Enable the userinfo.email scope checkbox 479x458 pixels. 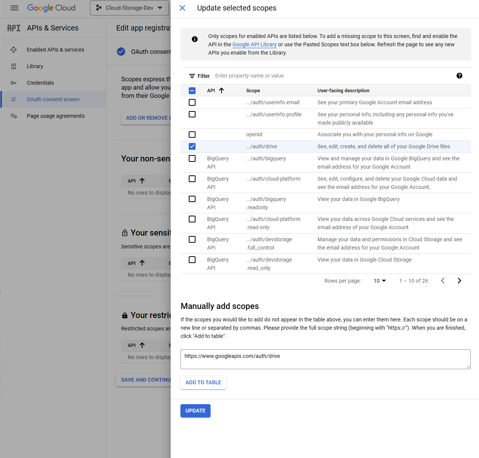(x=192, y=102)
